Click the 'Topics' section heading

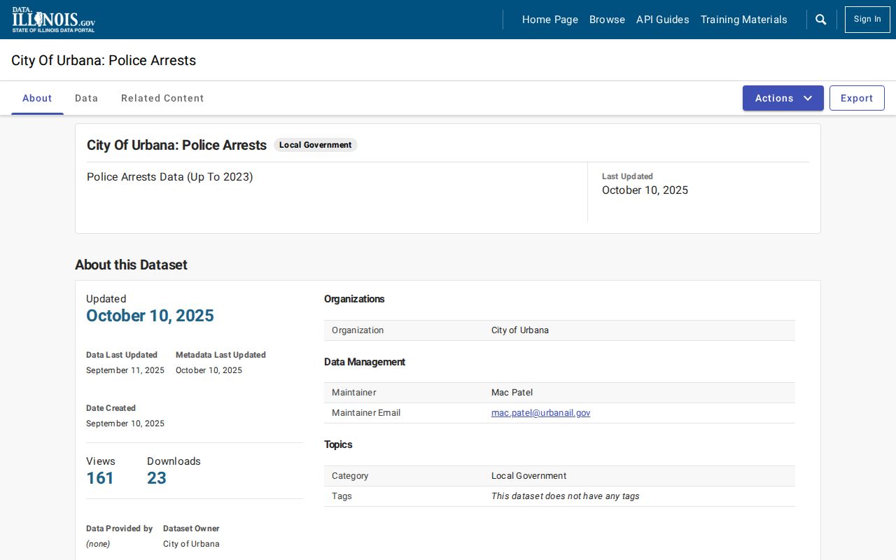pos(338,444)
